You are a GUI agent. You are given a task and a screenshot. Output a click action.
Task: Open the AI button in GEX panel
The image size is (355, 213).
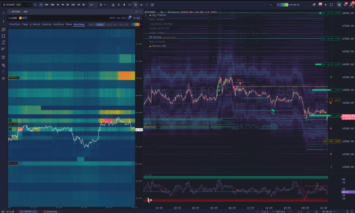click(137, 18)
